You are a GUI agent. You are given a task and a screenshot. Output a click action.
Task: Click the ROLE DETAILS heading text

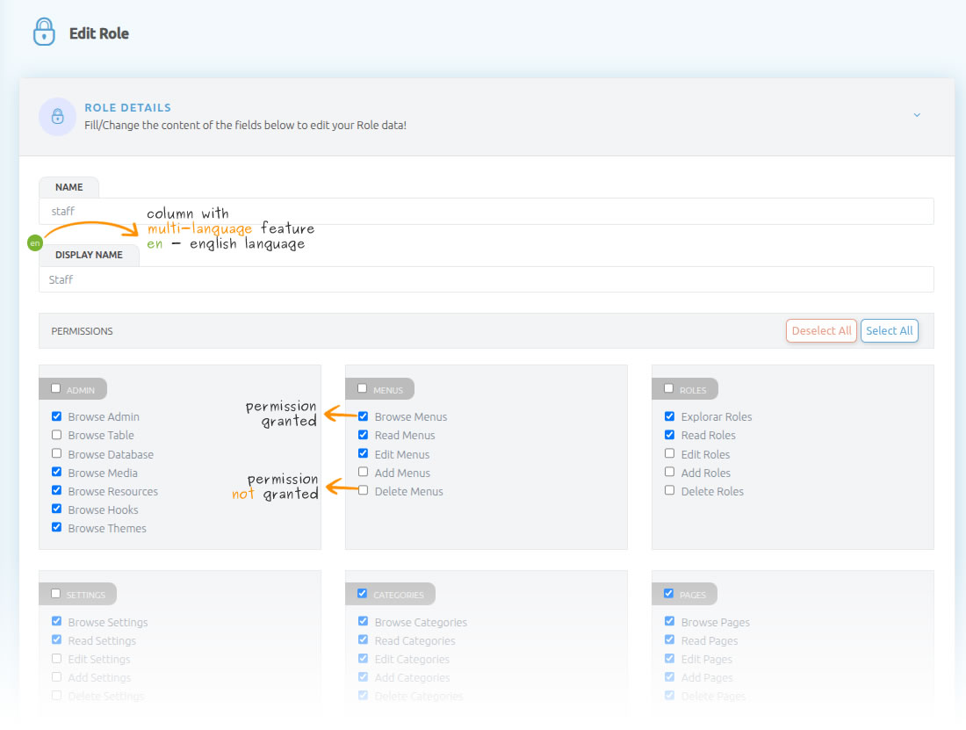(127, 108)
